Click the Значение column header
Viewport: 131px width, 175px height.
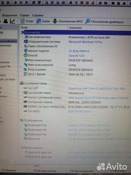[x=75, y=28]
